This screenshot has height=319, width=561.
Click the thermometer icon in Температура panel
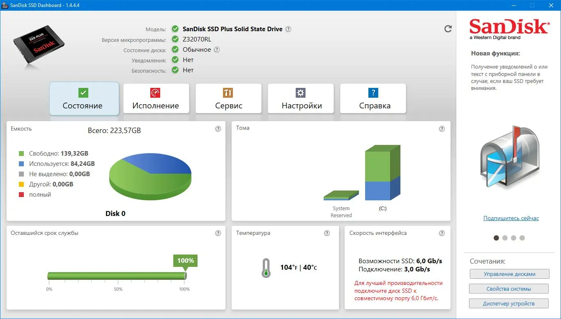(266, 268)
